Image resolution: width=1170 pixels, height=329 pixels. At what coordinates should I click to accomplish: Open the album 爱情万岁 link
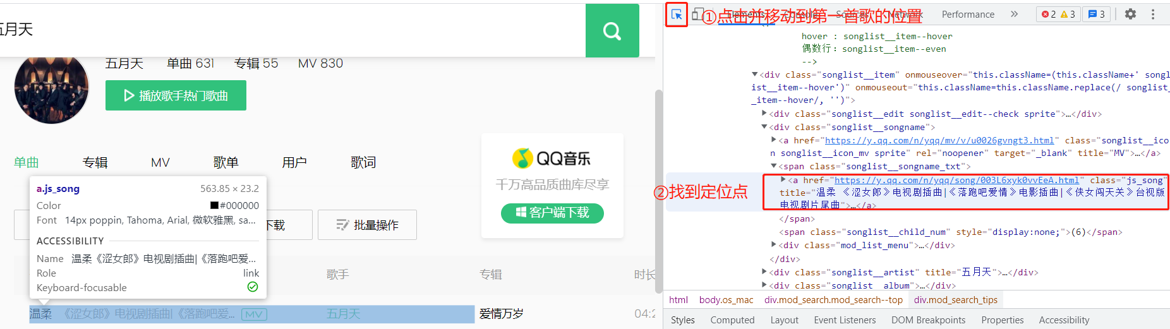(x=502, y=314)
